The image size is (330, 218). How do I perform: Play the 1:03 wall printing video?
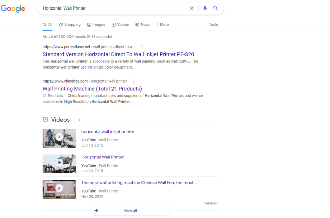59,189
